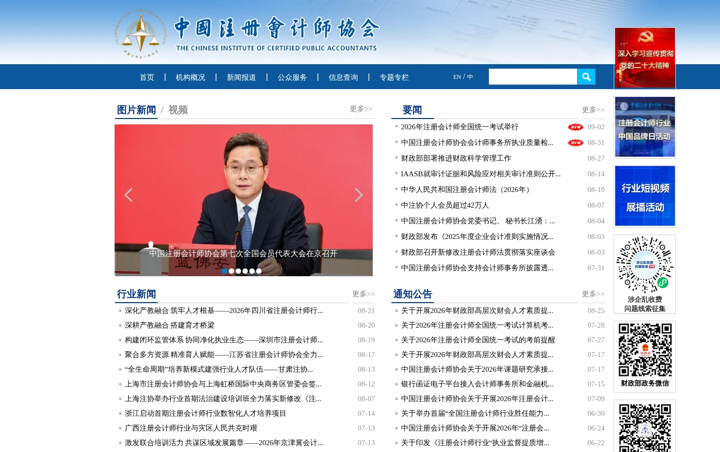Open 行业新闻 section heading
Viewport: 720px width, 452px height.
pyautogui.click(x=136, y=294)
